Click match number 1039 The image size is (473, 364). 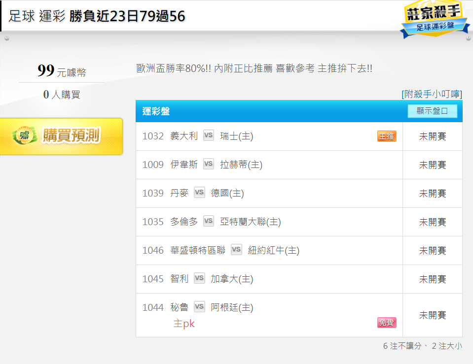click(x=153, y=194)
